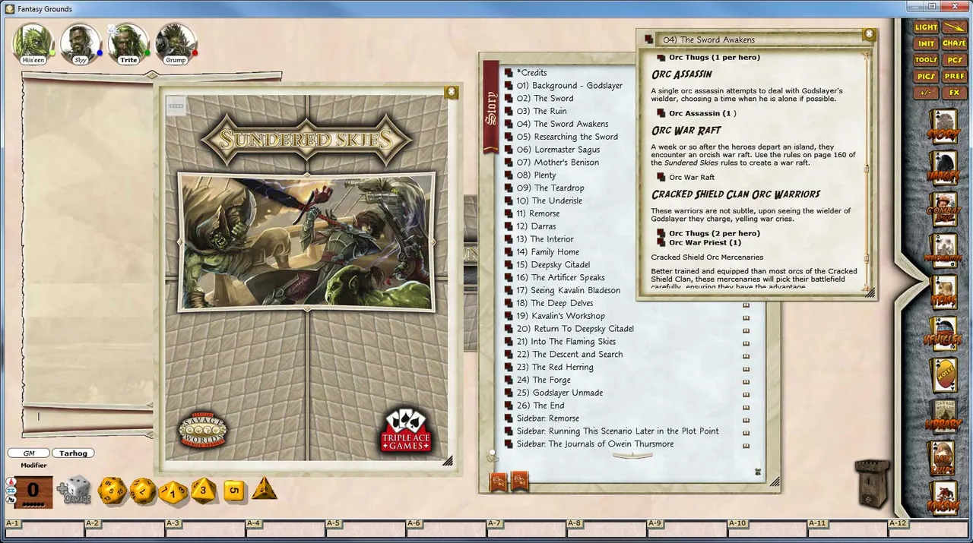Click the FX sidebar button
Viewport: 973px width, 543px height.
click(x=954, y=93)
